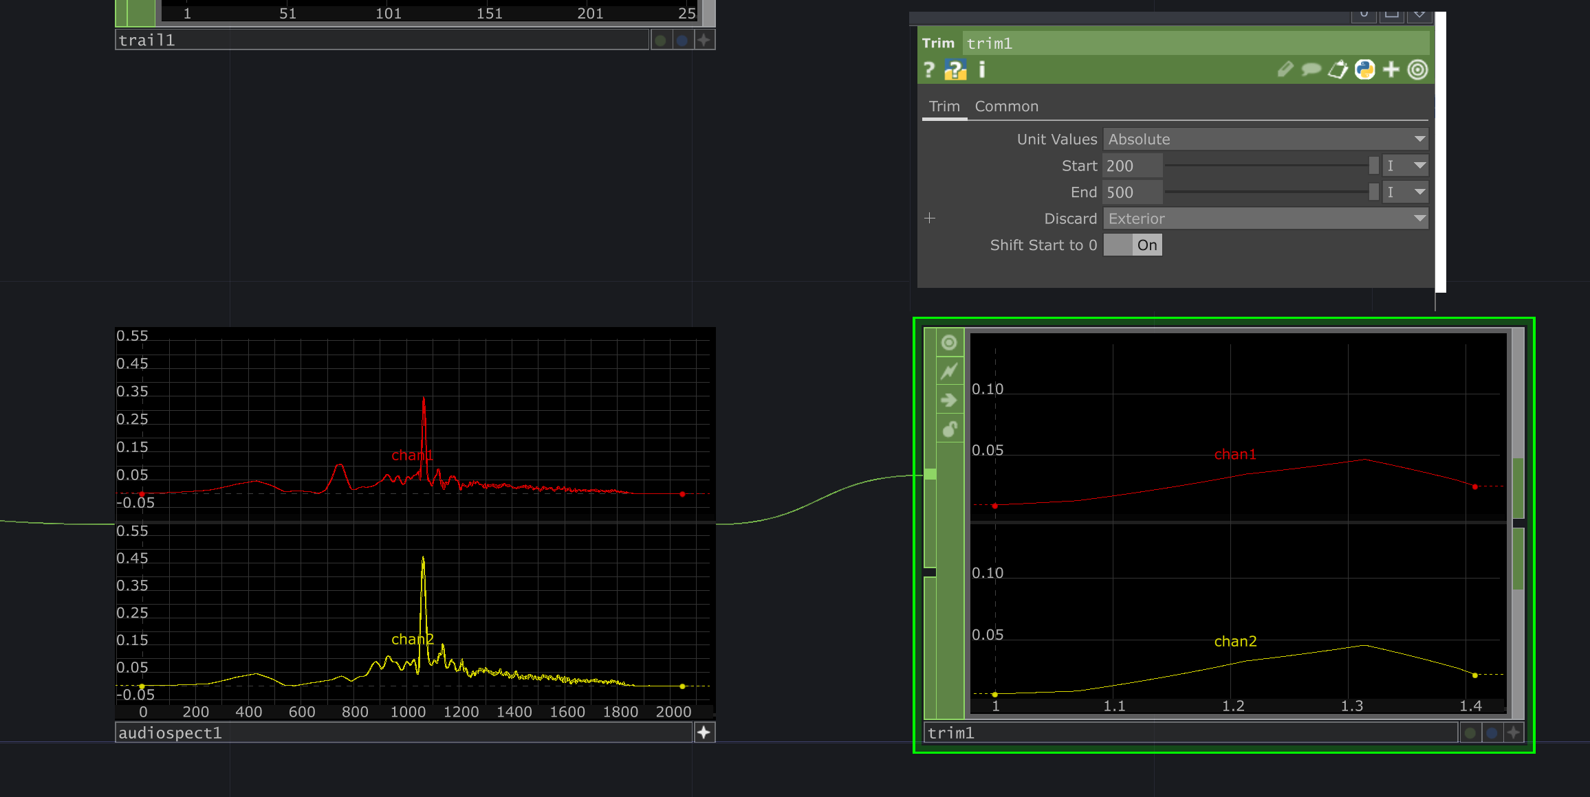
Task: Click the Python help icon
Action: (x=955, y=70)
